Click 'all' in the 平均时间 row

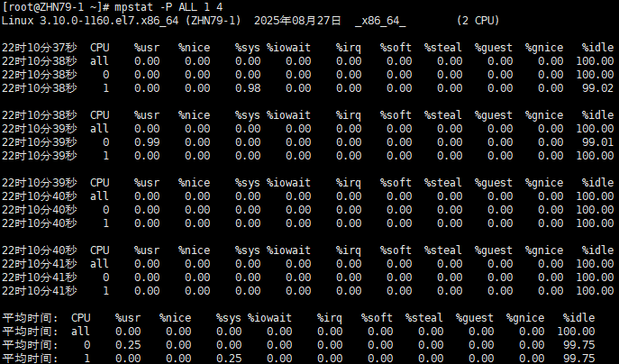(80, 332)
